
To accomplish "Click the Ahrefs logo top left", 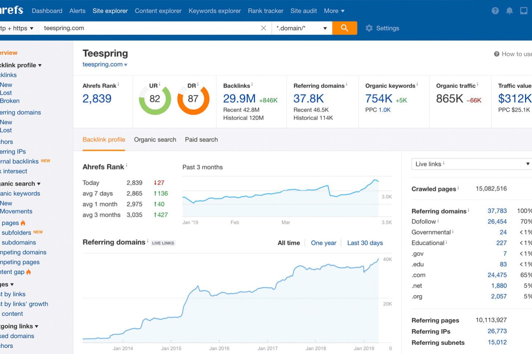I will click(x=11, y=10).
